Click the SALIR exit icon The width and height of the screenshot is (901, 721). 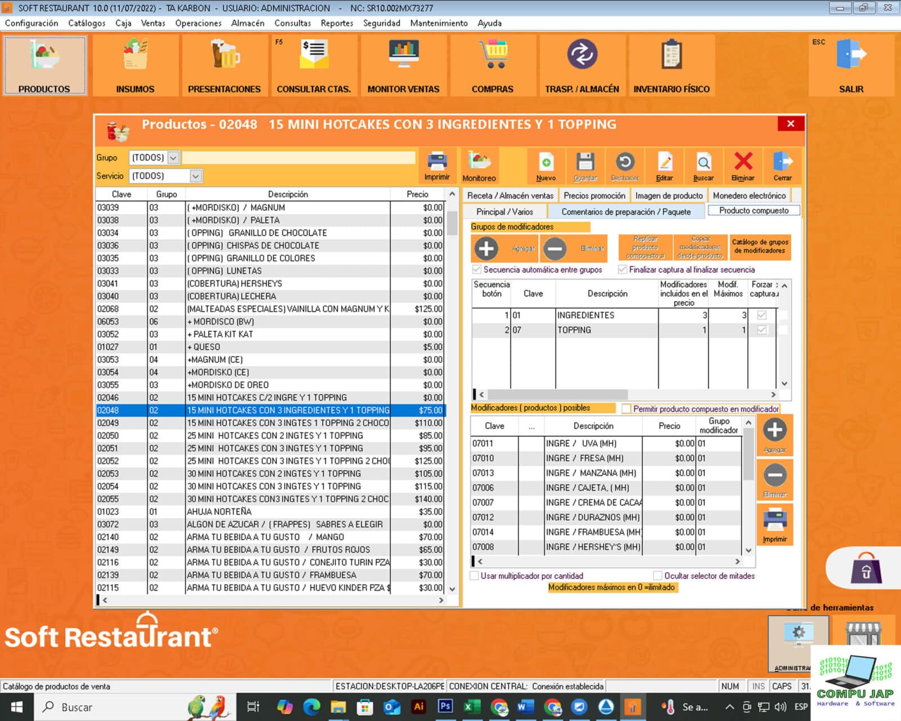click(x=851, y=65)
